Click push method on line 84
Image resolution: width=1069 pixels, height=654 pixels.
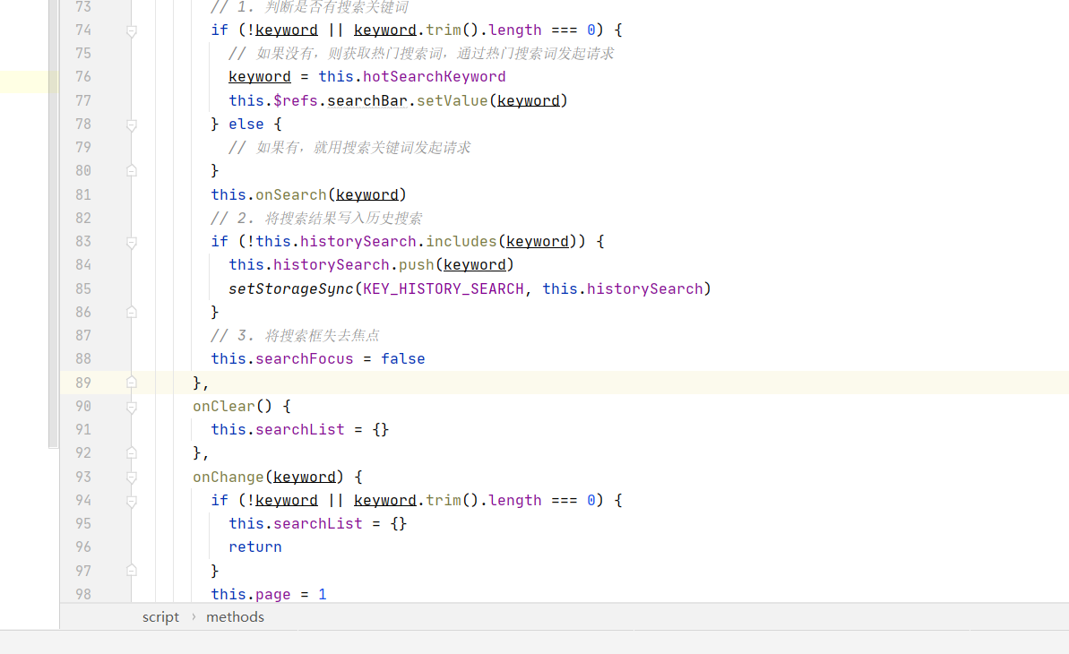tap(417, 264)
